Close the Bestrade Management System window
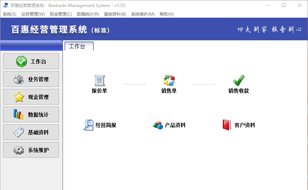 tap(300, 5)
